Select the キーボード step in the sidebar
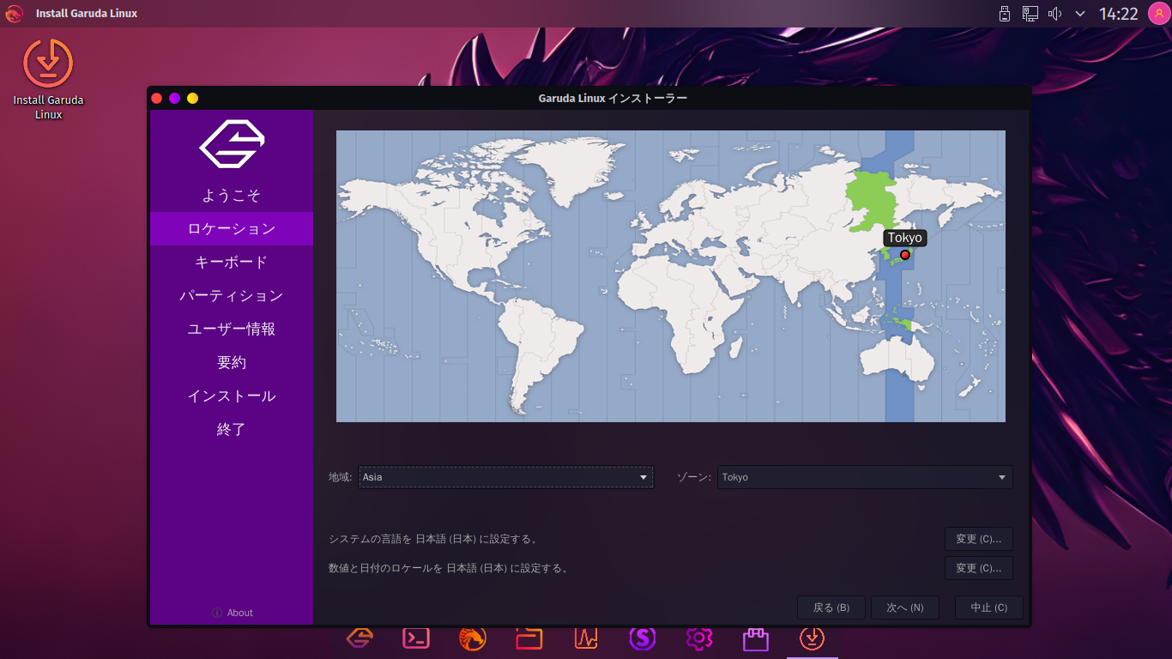This screenshot has height=659, width=1172. pos(232,262)
